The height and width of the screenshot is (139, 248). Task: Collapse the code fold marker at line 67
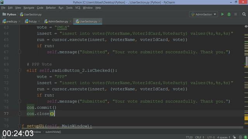[20, 52]
